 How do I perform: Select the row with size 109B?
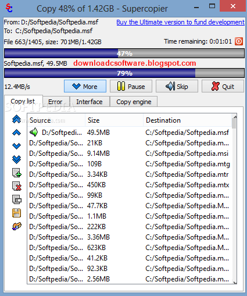coord(130,164)
